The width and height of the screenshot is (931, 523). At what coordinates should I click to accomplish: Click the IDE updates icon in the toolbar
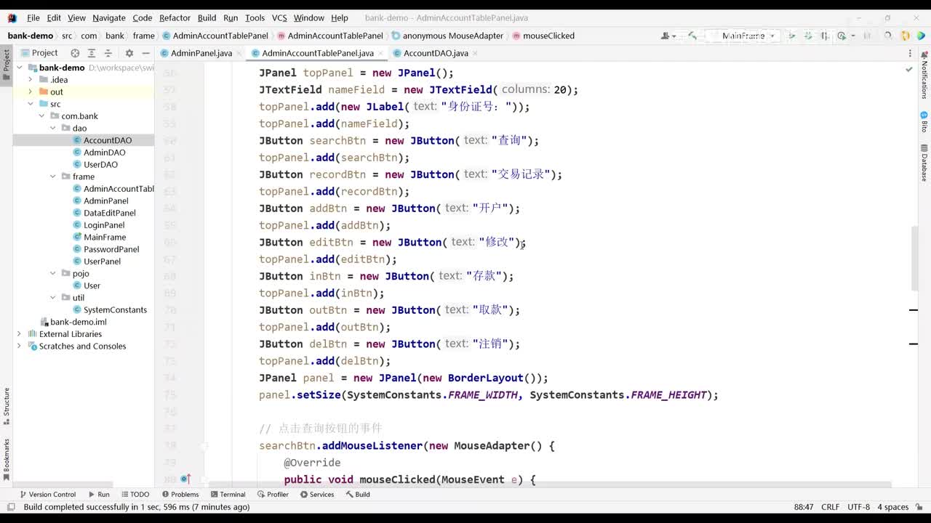coord(905,36)
